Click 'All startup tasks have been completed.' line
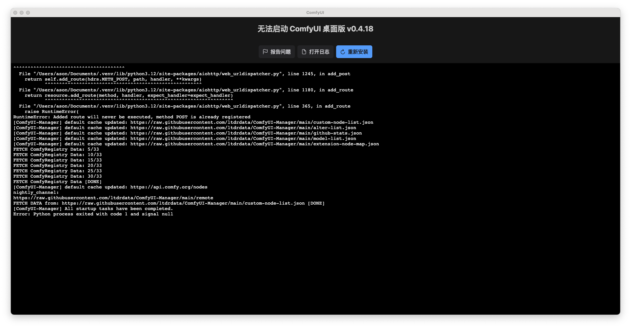The height and width of the screenshot is (328, 631). coord(93,209)
